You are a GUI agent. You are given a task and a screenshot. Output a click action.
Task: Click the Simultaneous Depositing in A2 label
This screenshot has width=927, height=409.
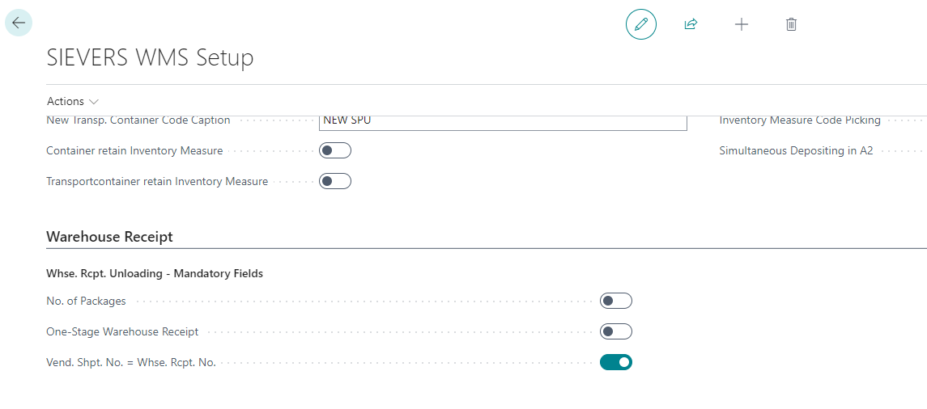[796, 150]
